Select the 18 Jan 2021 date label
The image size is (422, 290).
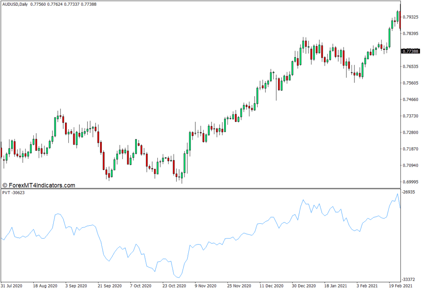click(336, 286)
